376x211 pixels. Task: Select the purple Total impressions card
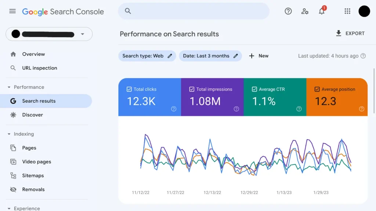[x=212, y=97]
